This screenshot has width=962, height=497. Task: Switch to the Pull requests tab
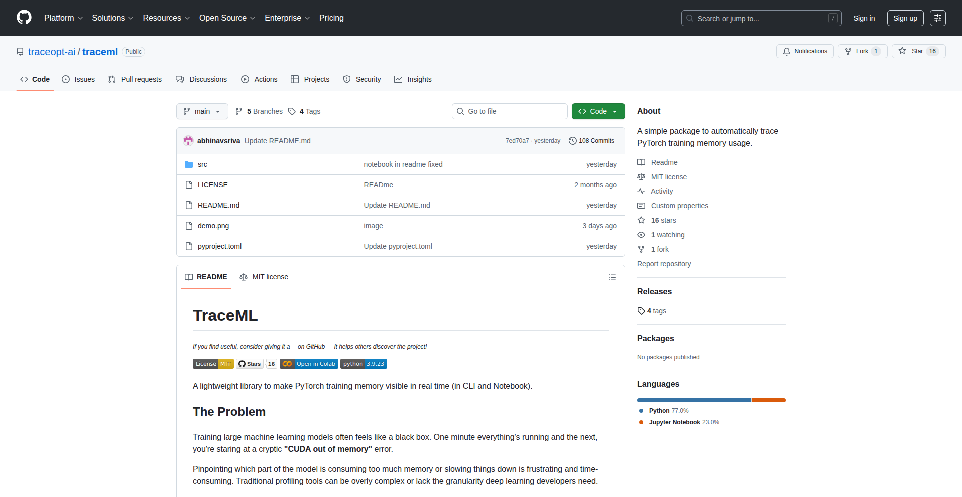[x=135, y=79]
